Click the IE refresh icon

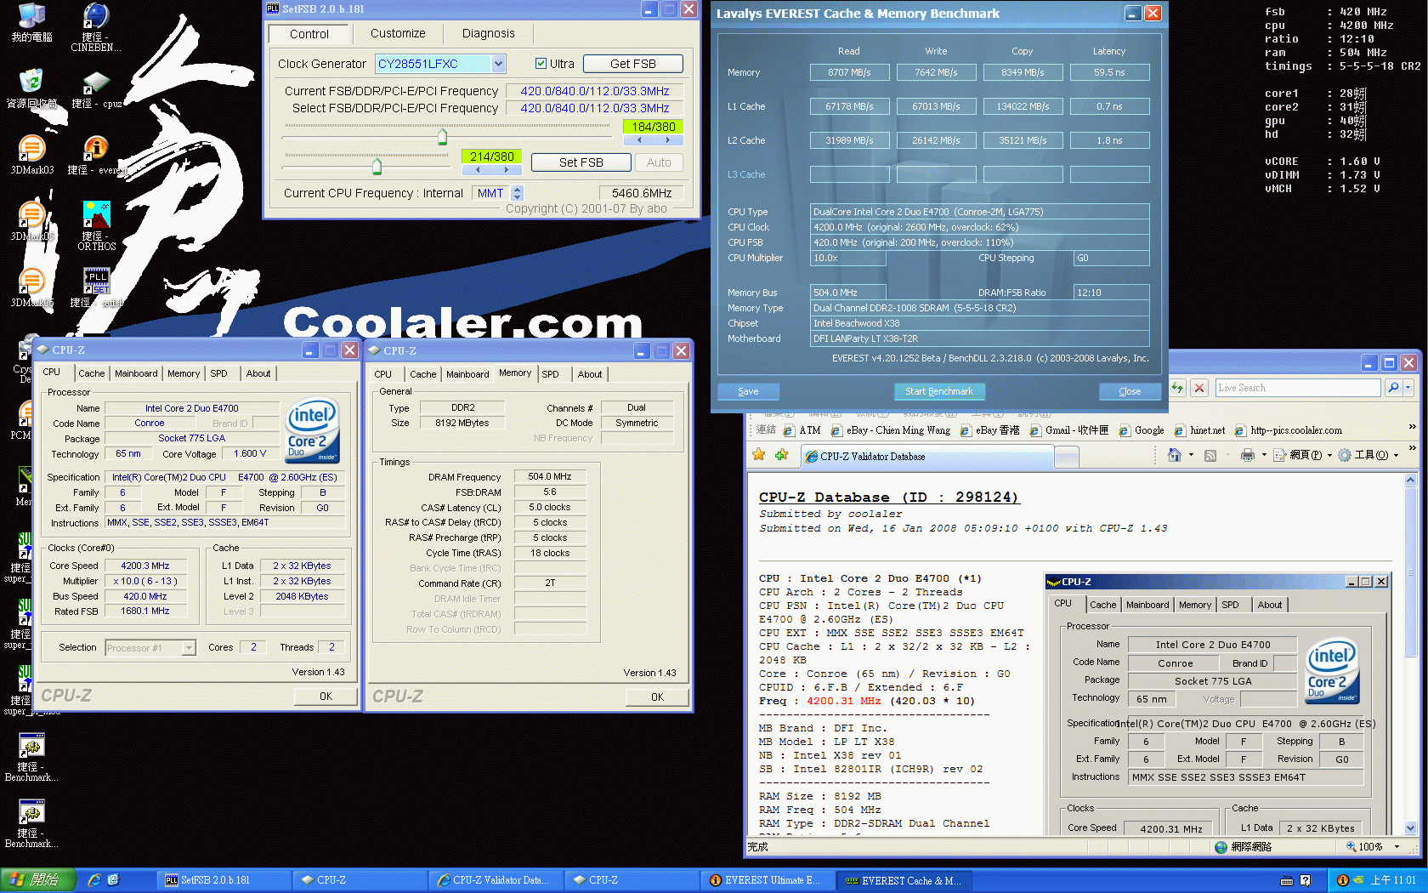1177,388
